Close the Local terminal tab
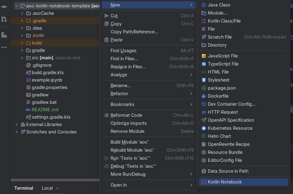This screenshot has height=194, width=293. click(58, 188)
